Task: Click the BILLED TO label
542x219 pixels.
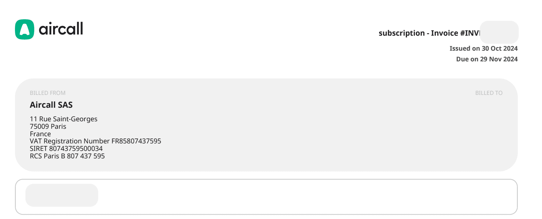Action: 489,93
